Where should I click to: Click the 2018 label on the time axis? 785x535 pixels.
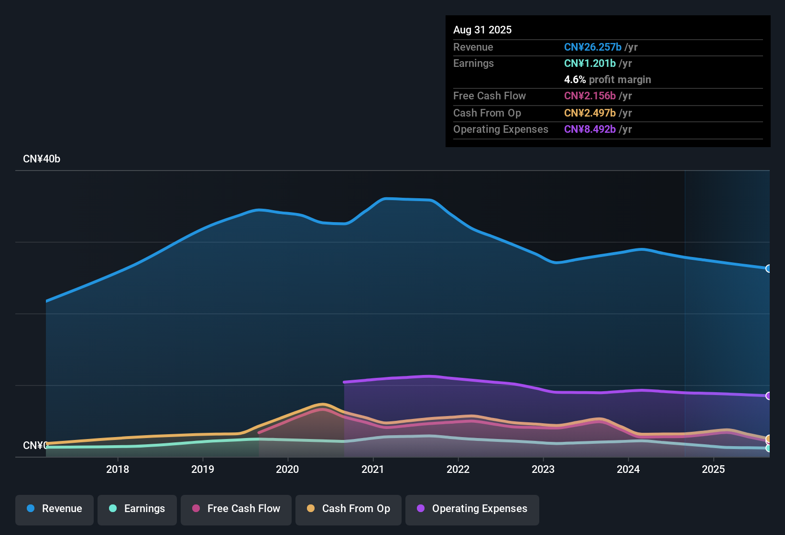[118, 469]
